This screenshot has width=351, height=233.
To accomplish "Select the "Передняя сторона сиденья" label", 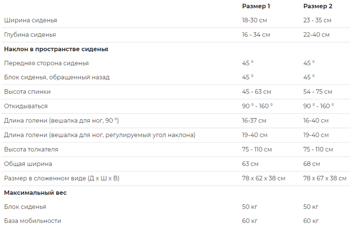I will click(x=46, y=63).
